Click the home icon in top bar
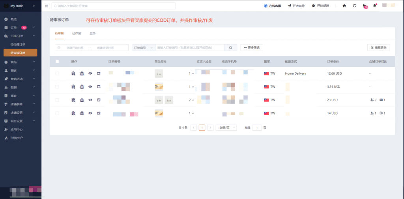This screenshot has height=199, width=404. click(x=344, y=6)
